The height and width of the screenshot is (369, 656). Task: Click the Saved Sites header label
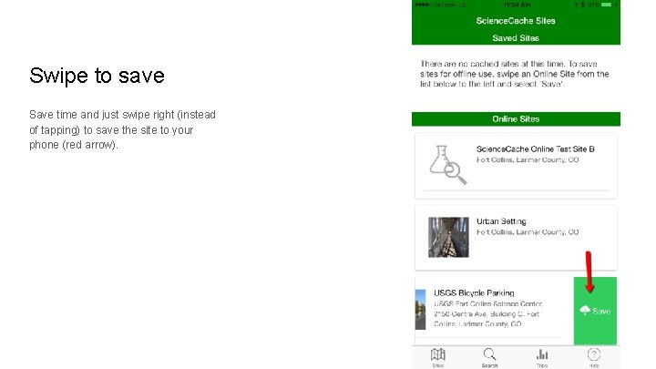point(516,38)
